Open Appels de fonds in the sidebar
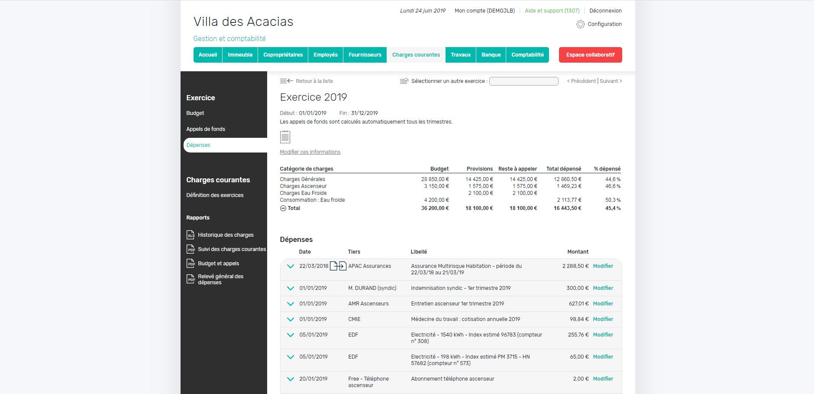This screenshot has height=394, width=814. tap(206, 129)
